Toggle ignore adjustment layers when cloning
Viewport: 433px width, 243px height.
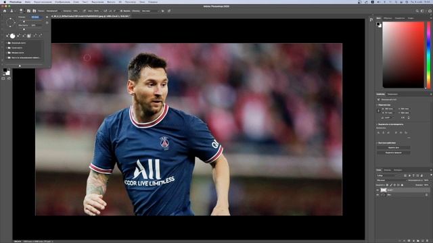click(x=162, y=11)
